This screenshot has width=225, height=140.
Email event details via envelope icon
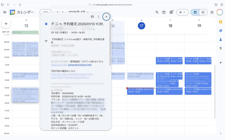tap(92, 17)
